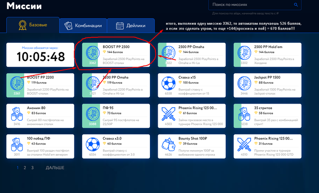Viewport: 319px width, 193px height.
Task: Switch to the Базовые tab
Action: [33, 25]
